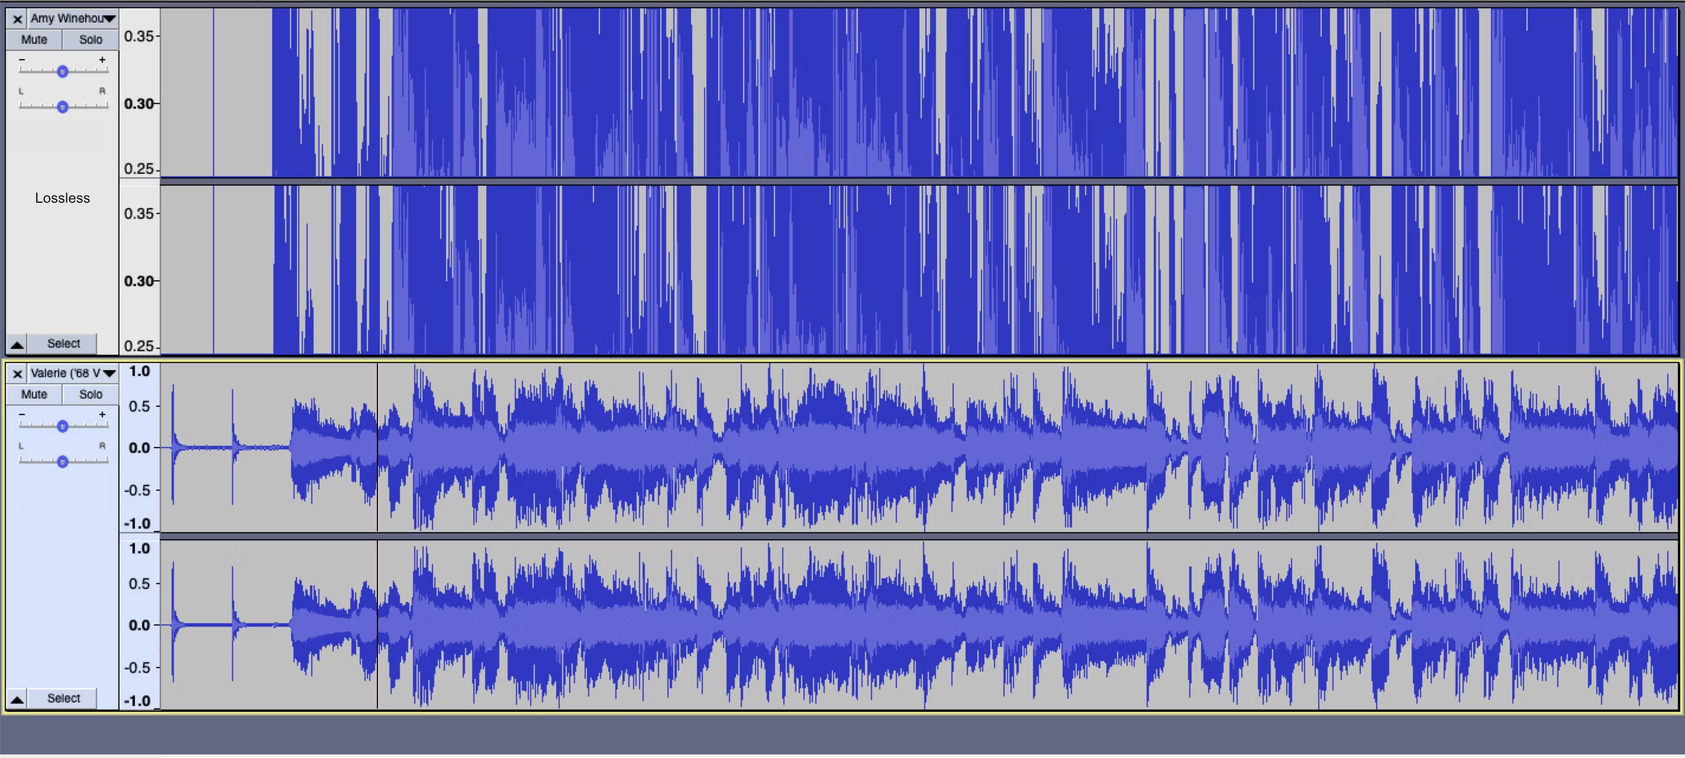Screen dimensions: 1685x758
Task: Click the gain slider on the Amy Winehouse track
Action: pos(63,71)
